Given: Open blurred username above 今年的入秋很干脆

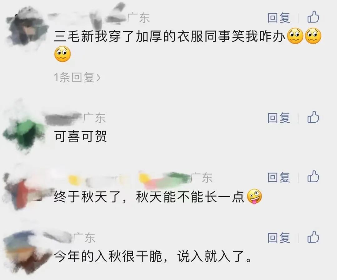Looking at the screenshot, I should coord(58,237).
